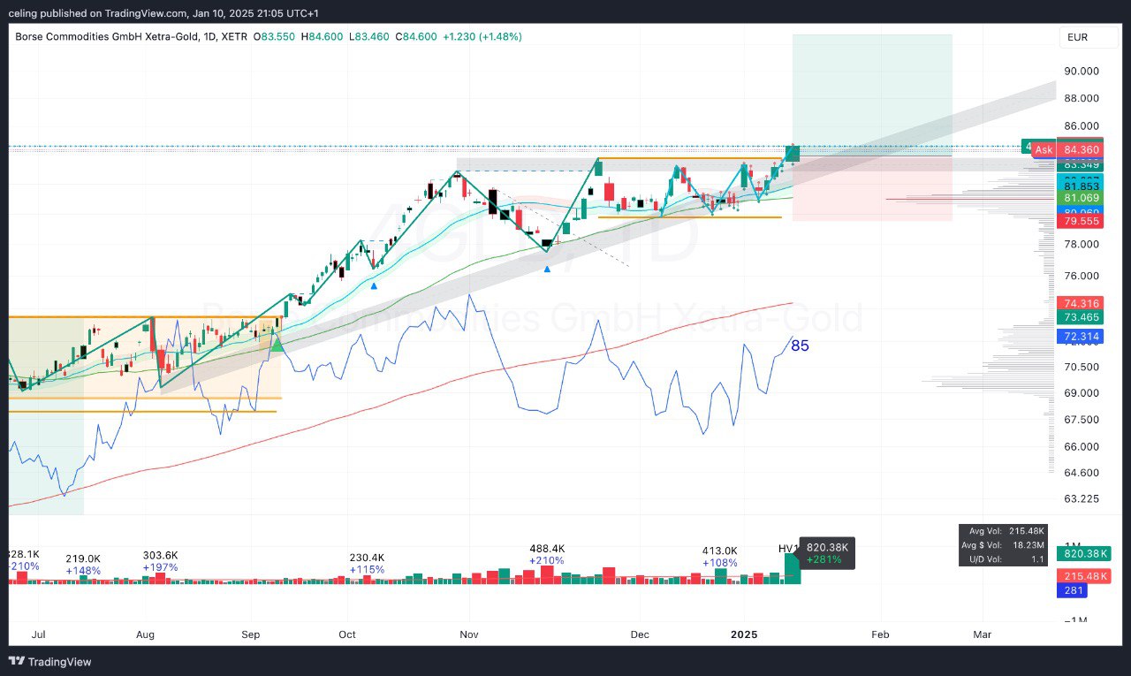The image size is (1131, 676).
Task: Open the EUR currency selector
Action: pyautogui.click(x=1077, y=37)
